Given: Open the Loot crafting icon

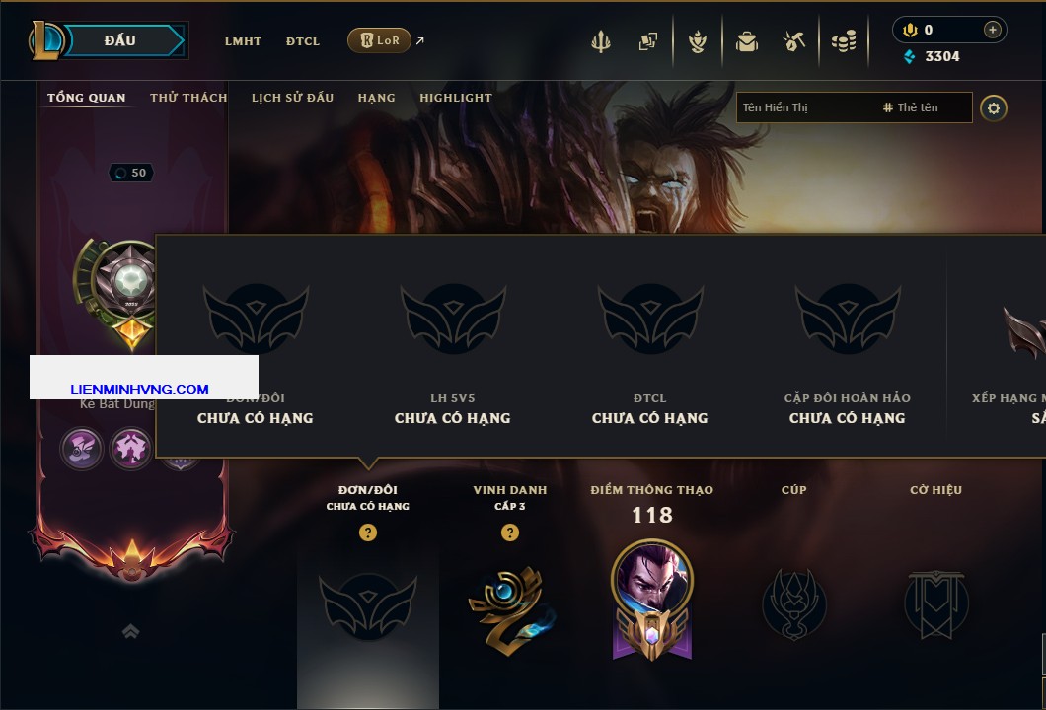Looking at the screenshot, I should pyautogui.click(x=793, y=41).
